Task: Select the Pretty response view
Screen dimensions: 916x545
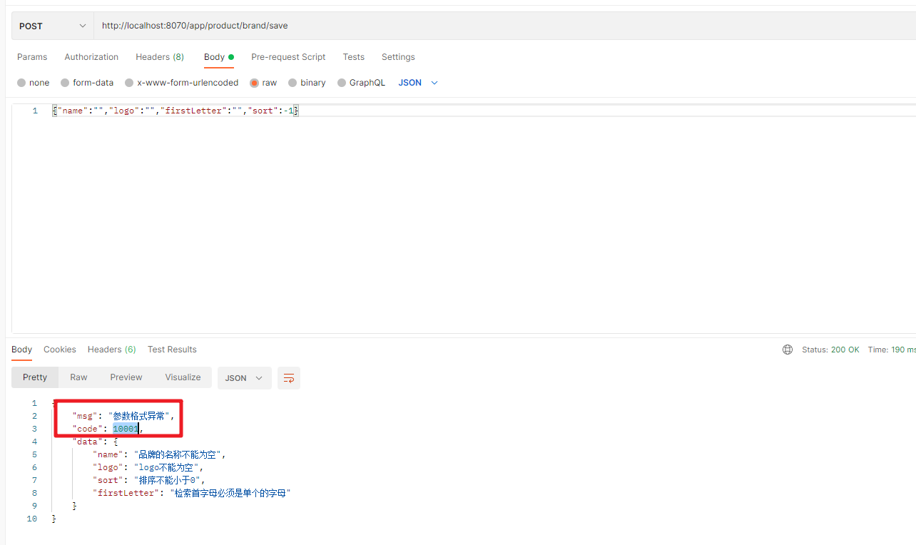Action: tap(35, 377)
